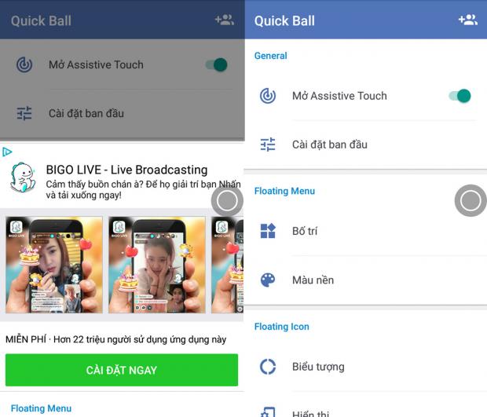Click the Assistive Touch spiral icon in right panel
Image resolution: width=487 pixels, height=417 pixels.
(x=268, y=96)
